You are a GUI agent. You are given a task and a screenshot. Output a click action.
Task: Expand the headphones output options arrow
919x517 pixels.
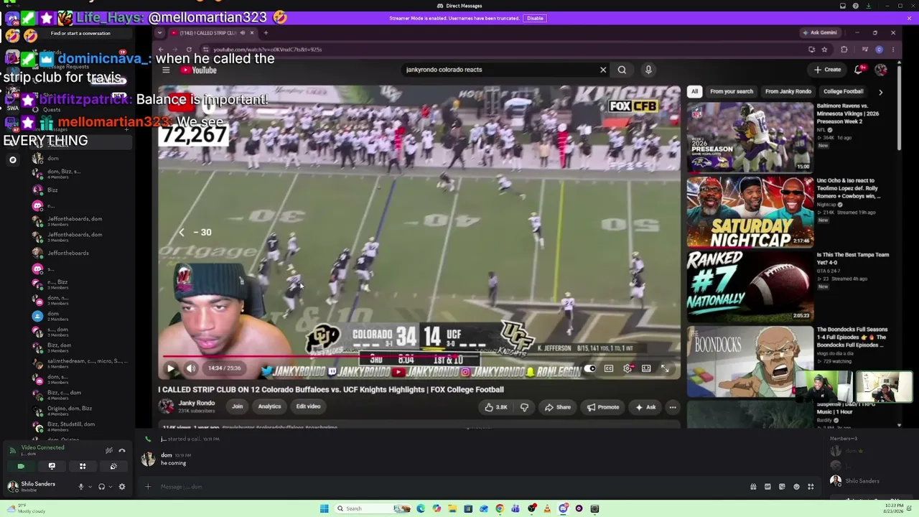point(110,487)
